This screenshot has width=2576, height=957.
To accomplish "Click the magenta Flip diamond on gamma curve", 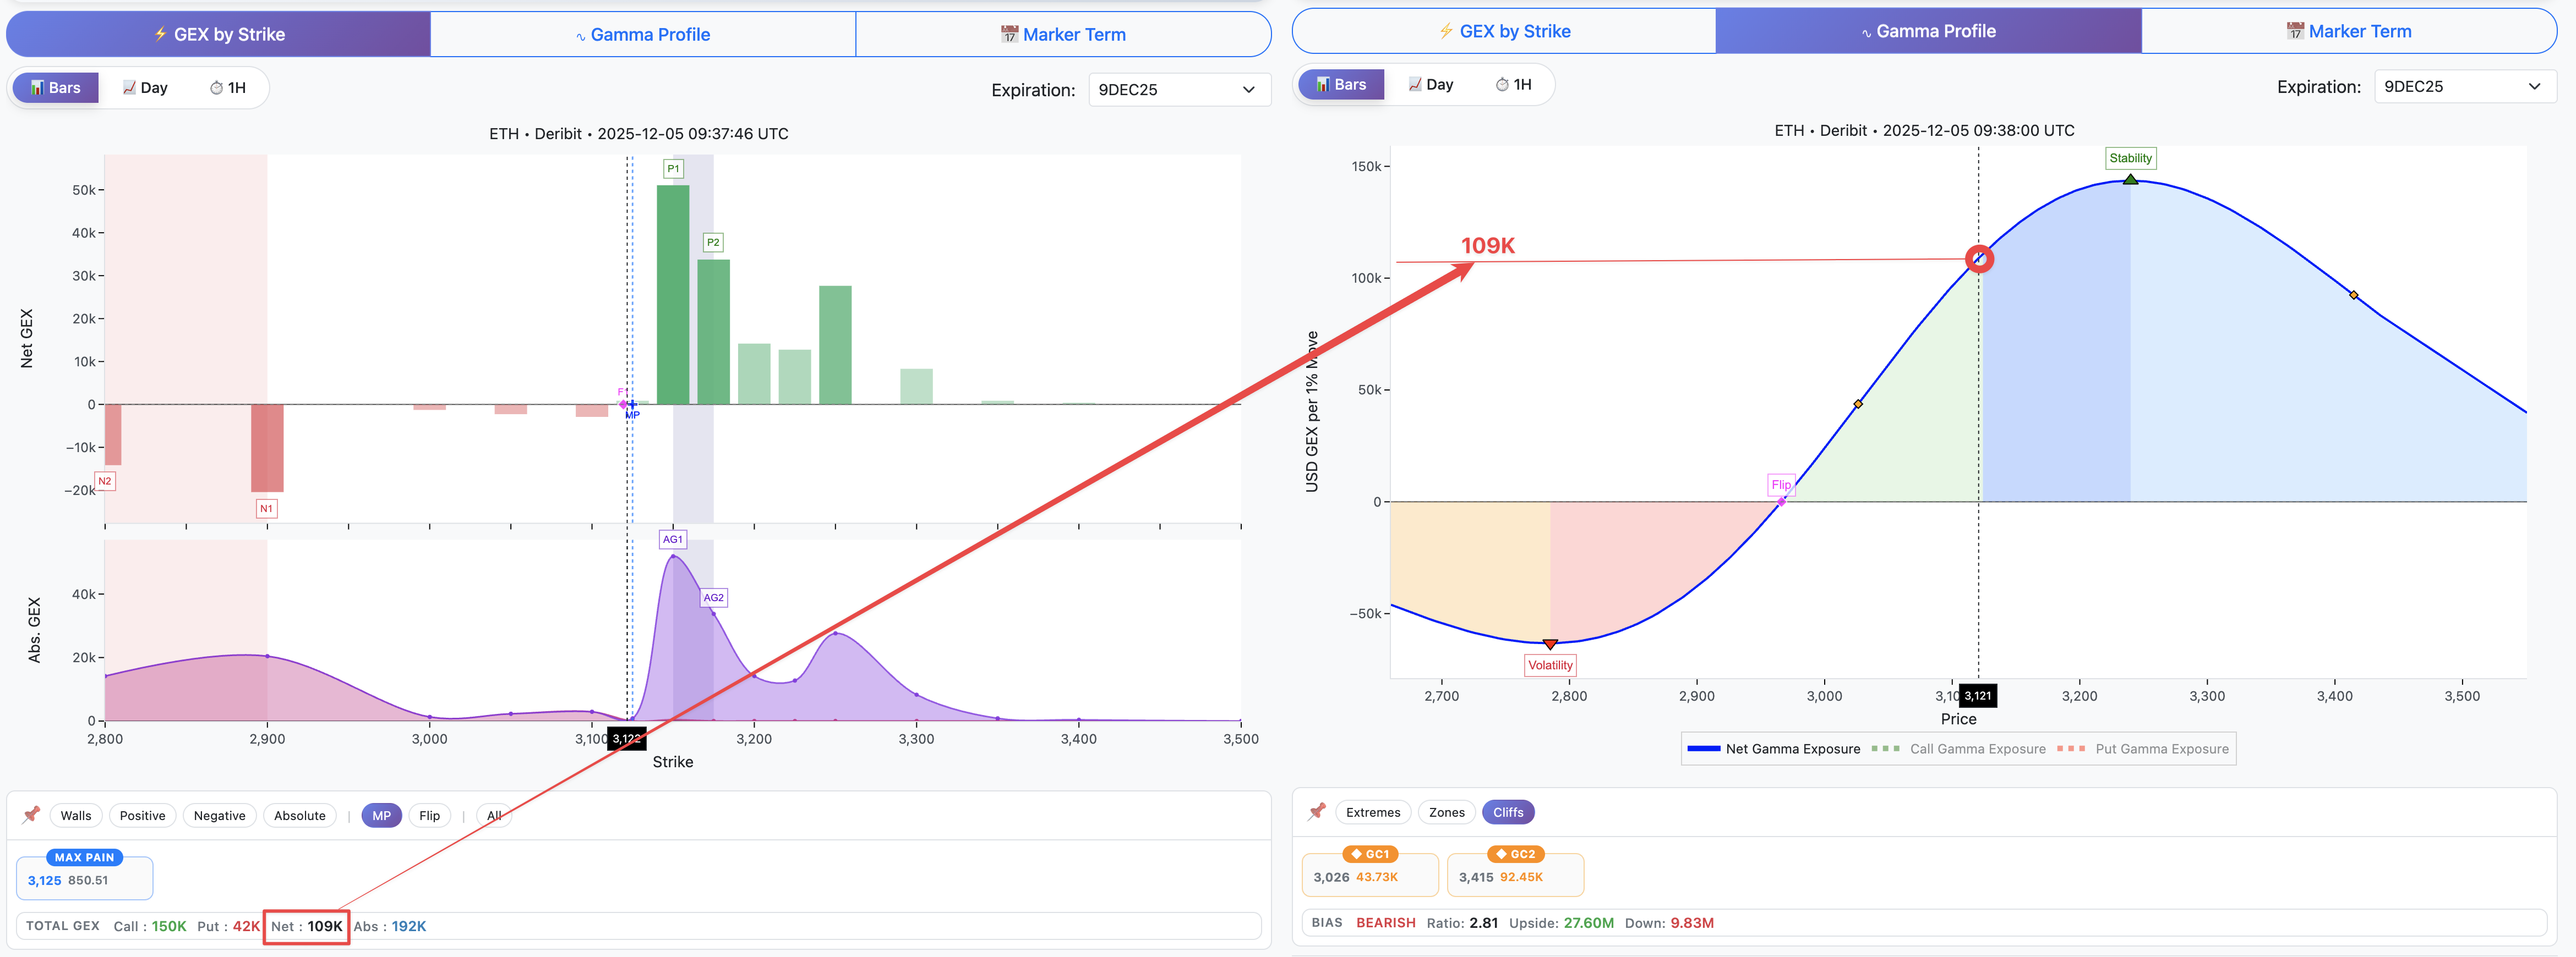I will point(1781,501).
